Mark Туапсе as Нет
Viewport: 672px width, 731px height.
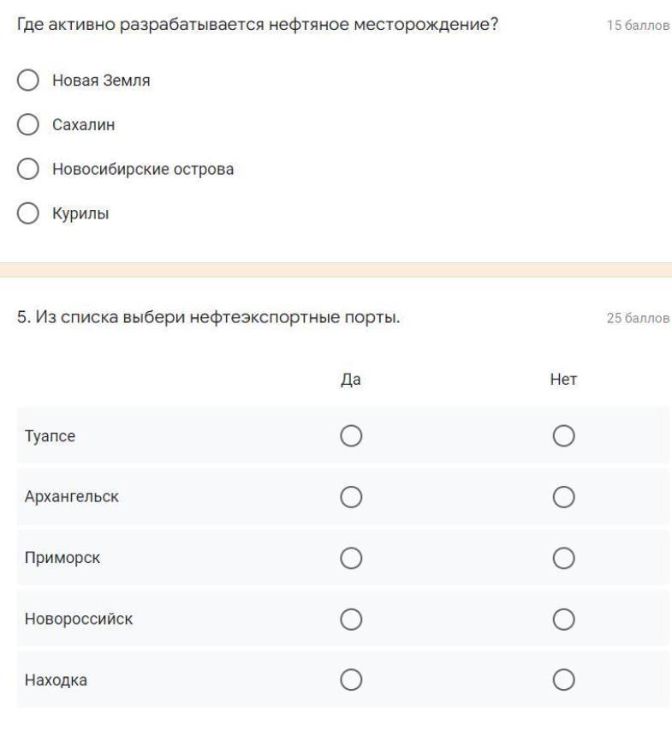point(562,436)
